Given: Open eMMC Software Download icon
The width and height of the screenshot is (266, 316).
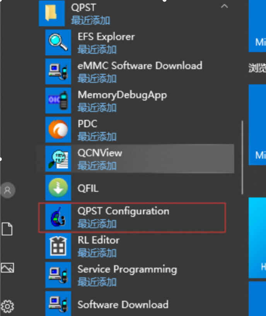Looking at the screenshot, I should coord(58,71).
